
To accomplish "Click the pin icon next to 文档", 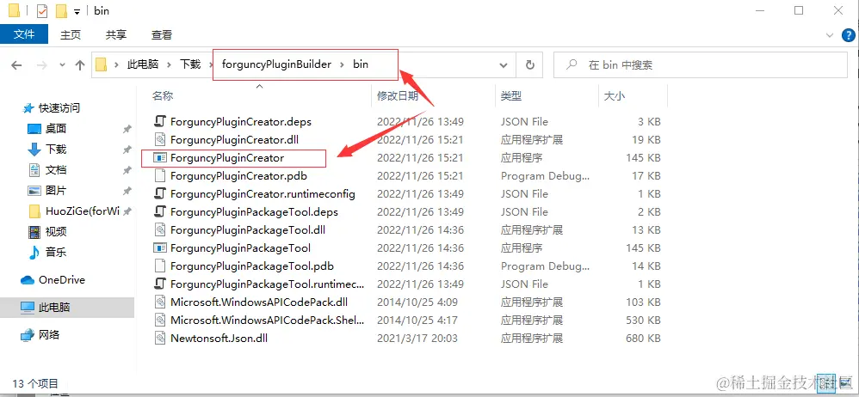I will [x=127, y=171].
